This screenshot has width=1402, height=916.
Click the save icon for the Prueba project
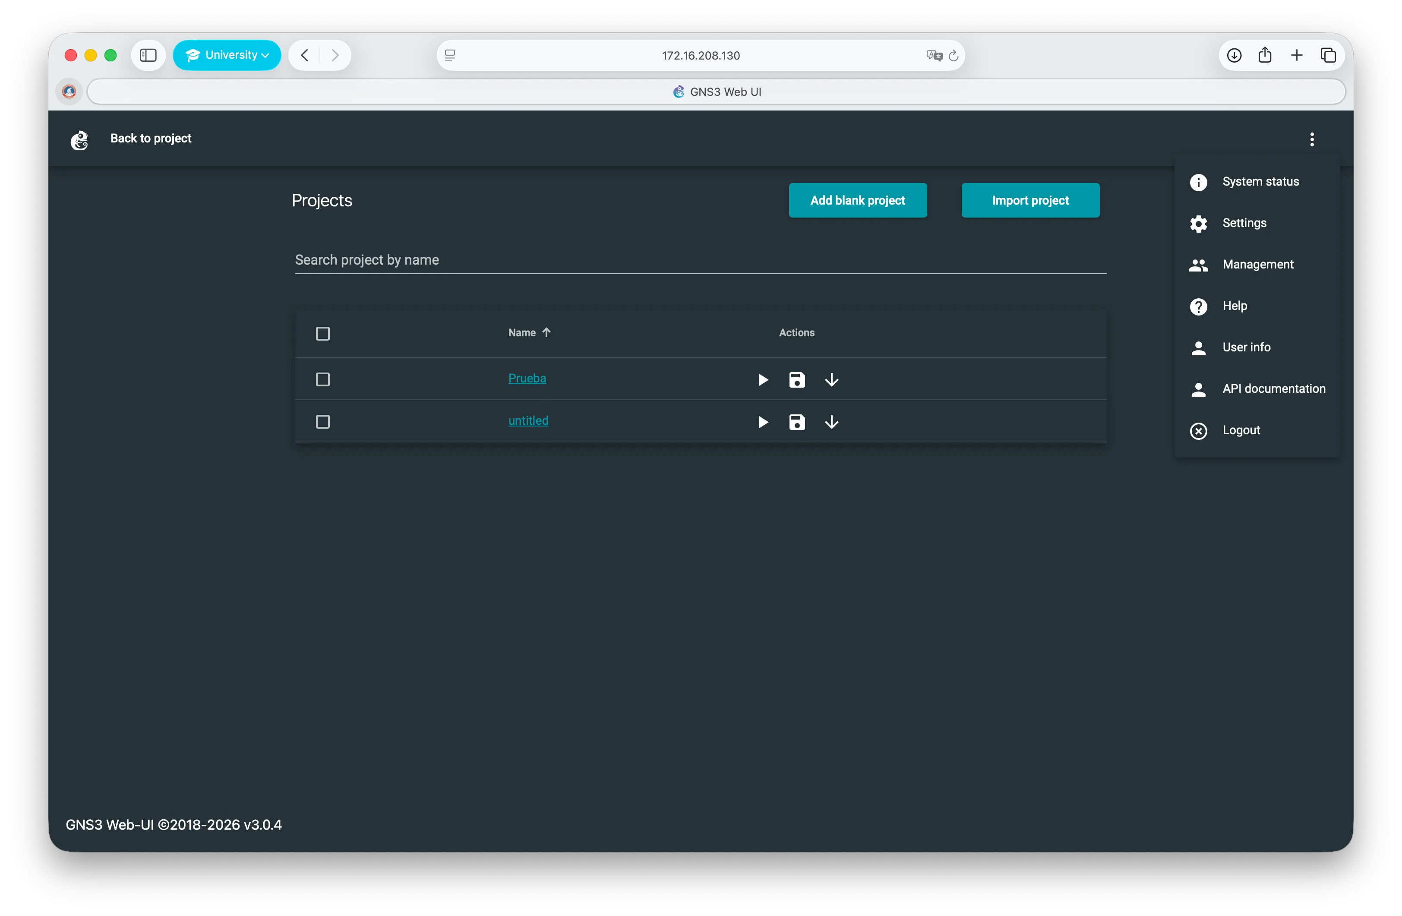tap(796, 379)
